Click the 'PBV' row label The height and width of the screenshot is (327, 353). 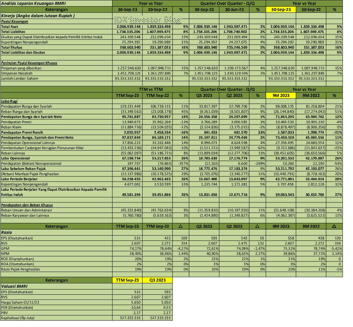4,313
